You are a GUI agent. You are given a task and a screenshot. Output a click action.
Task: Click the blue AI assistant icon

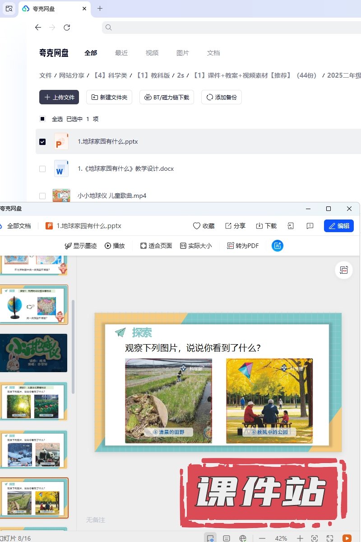278,246
